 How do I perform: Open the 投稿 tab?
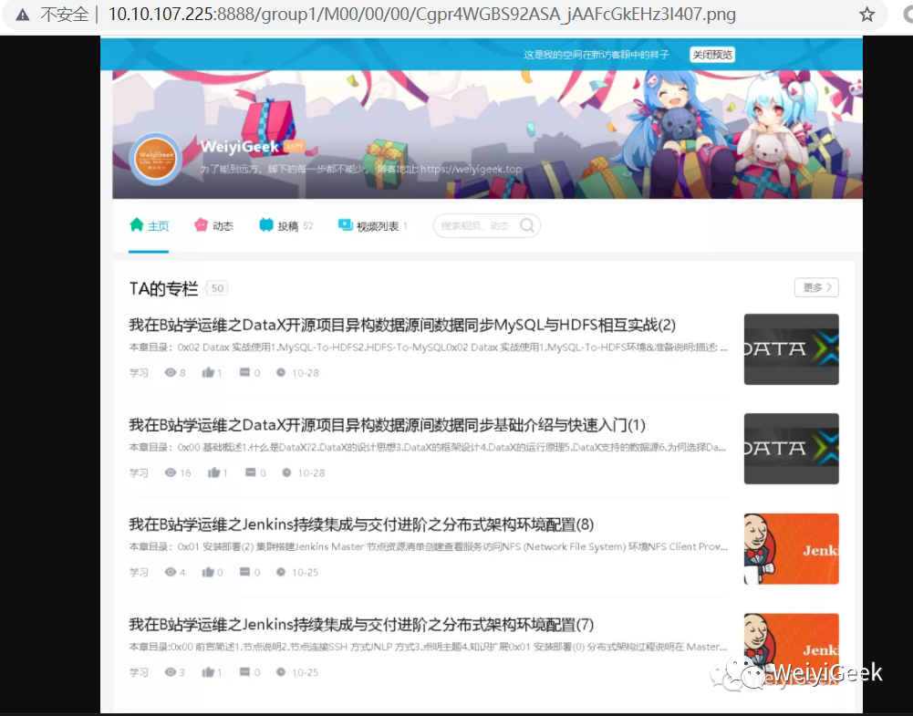click(285, 226)
